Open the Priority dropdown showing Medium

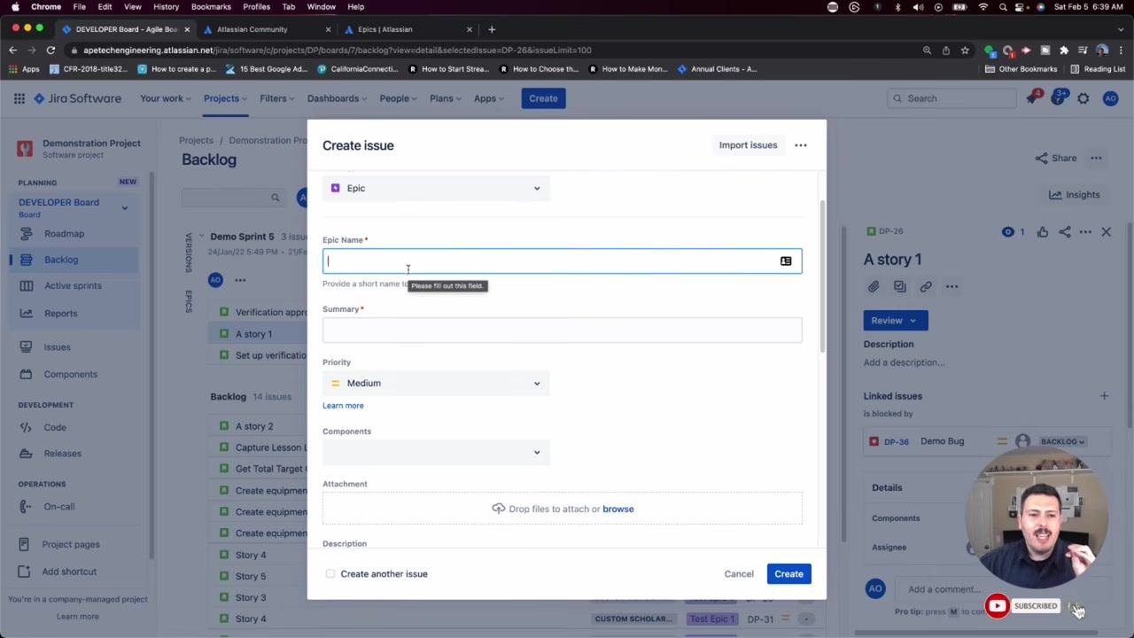click(x=436, y=384)
